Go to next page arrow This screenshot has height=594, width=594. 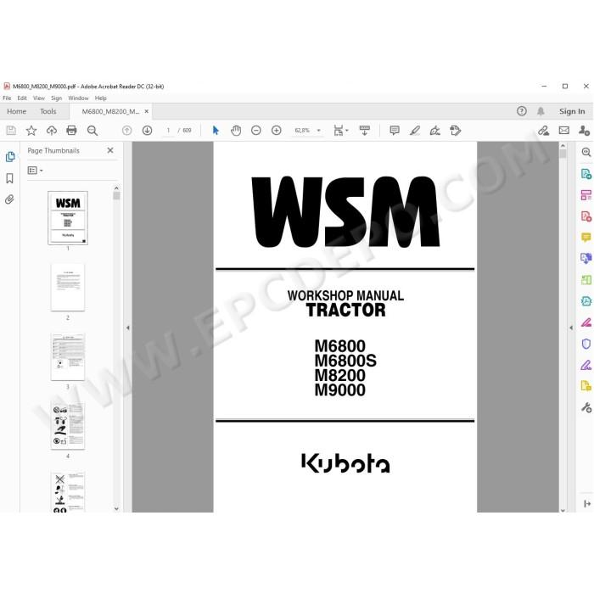[x=147, y=131]
